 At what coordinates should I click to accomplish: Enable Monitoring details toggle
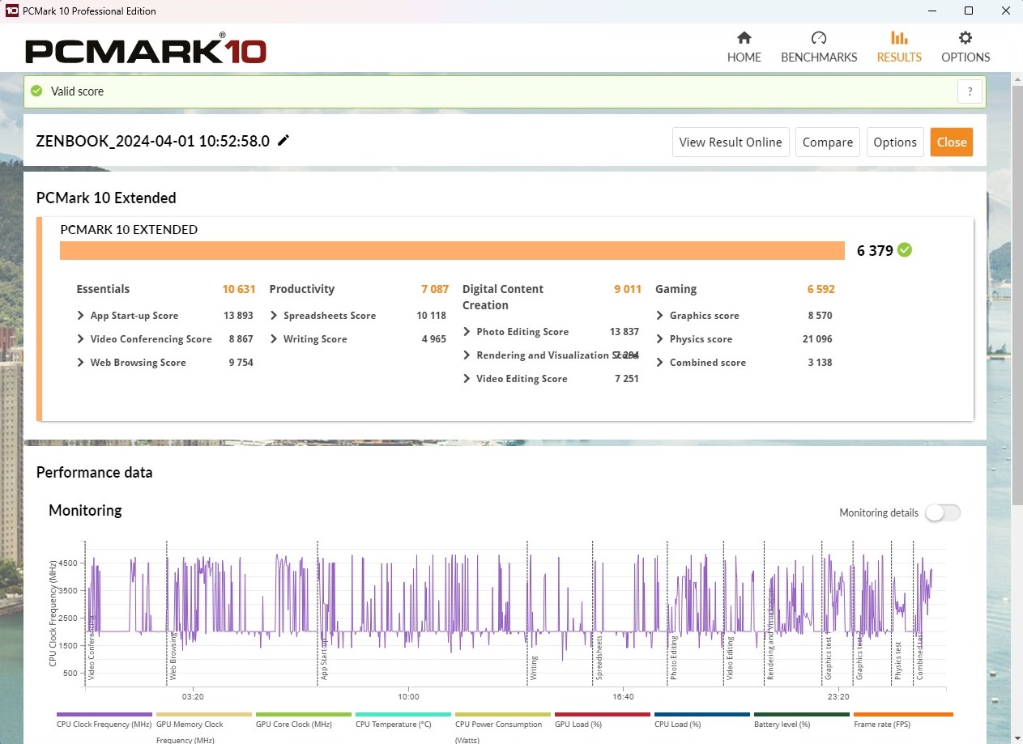pyautogui.click(x=943, y=512)
